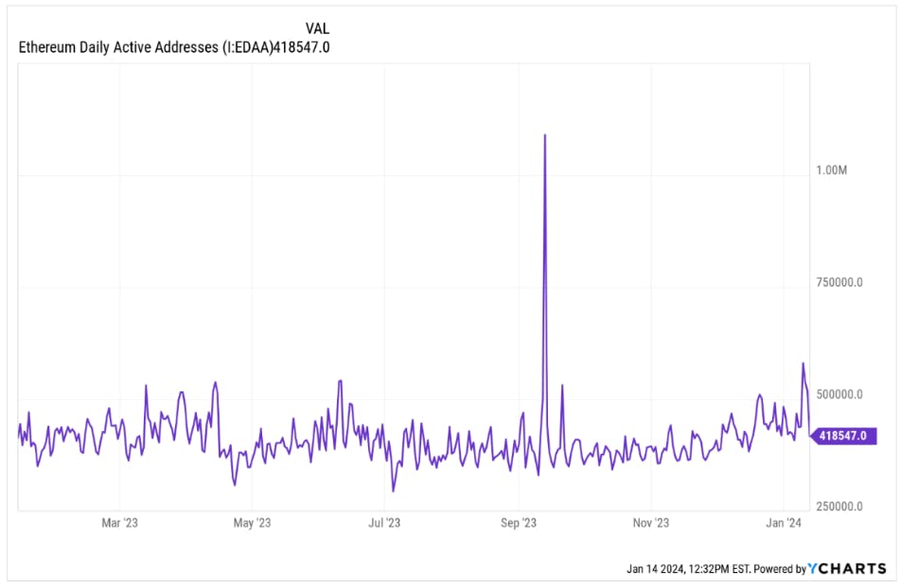This screenshot has height=588, width=901.
Task: Click the tip of the September 2023 spike
Action: 545,135
